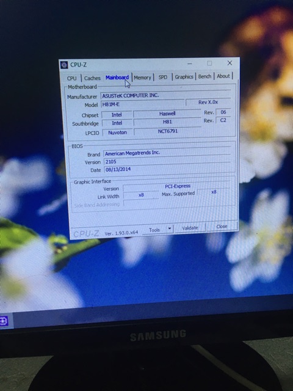Click the Model field showing H81M-E
This screenshot has width=293, height=391.
(x=142, y=104)
